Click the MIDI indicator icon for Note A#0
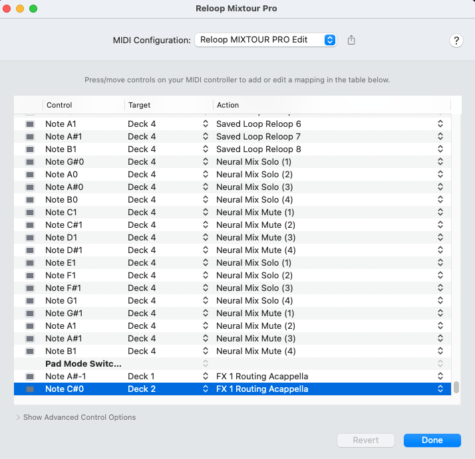 (30, 187)
